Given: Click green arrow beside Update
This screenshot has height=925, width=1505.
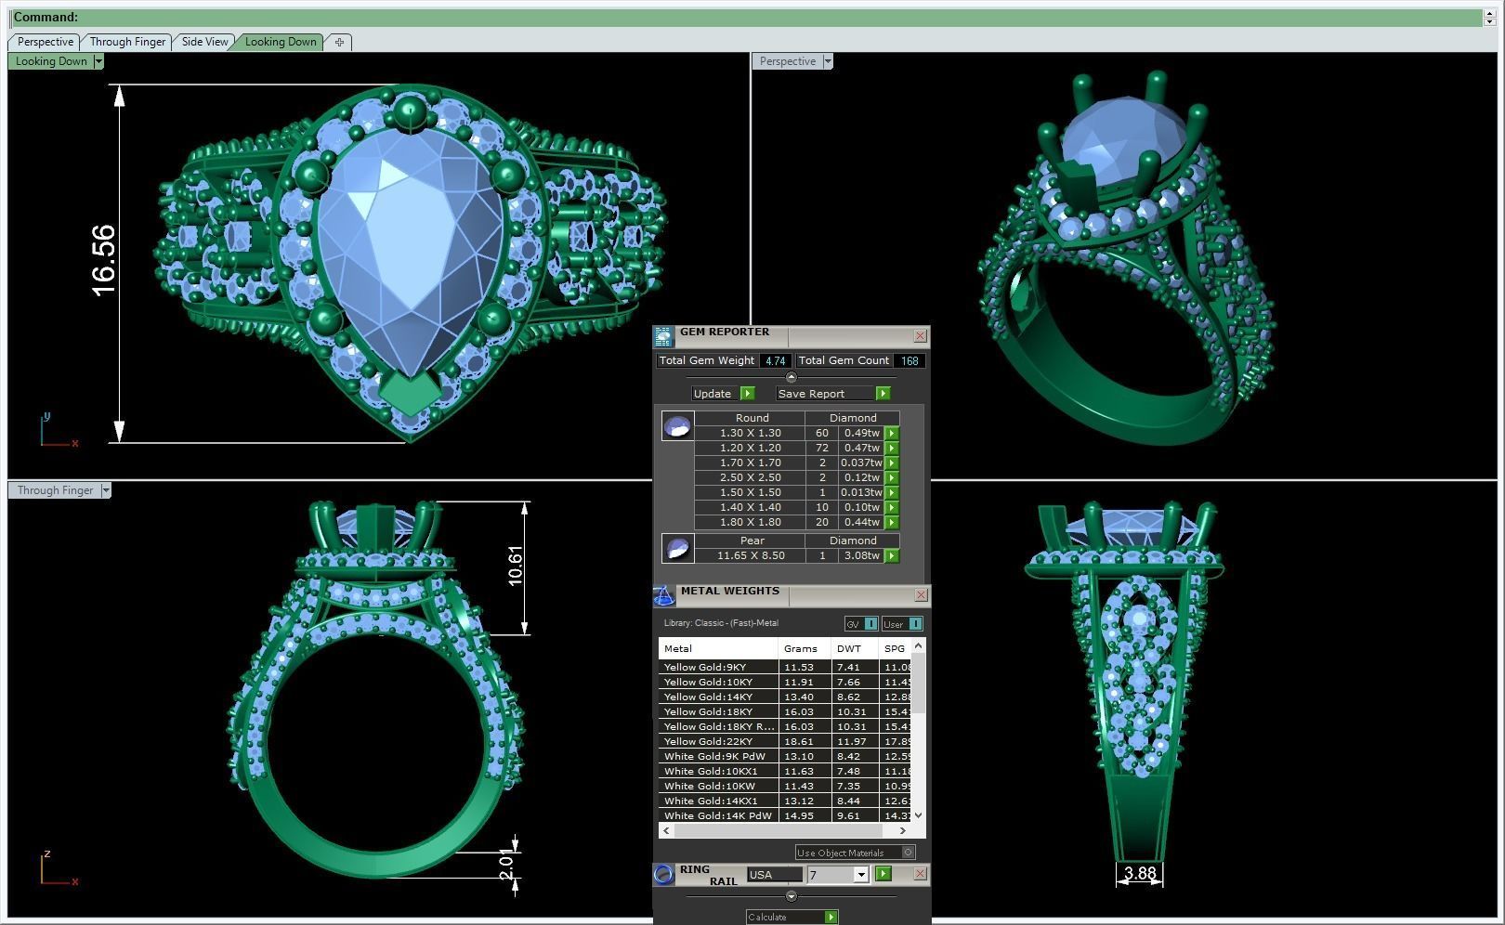Looking at the screenshot, I should tap(748, 394).
